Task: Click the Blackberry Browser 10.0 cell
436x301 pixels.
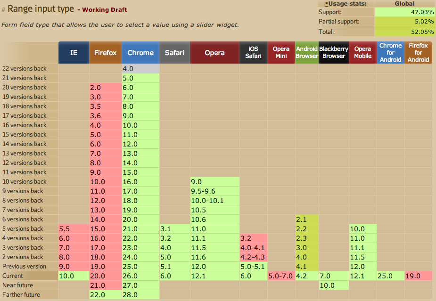Action: click(x=334, y=285)
